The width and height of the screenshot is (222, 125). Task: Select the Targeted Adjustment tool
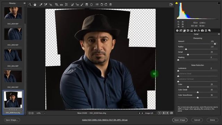(x=50, y=5)
